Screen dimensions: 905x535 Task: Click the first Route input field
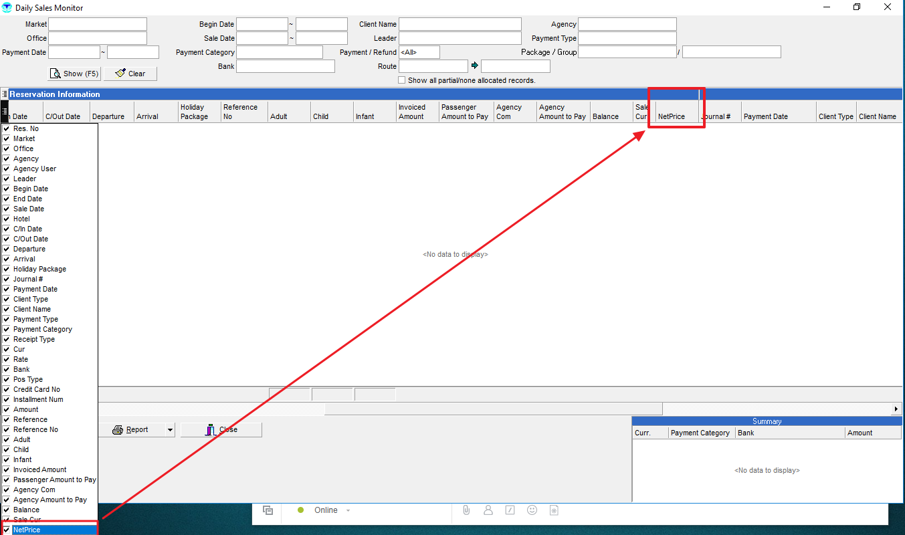point(433,66)
